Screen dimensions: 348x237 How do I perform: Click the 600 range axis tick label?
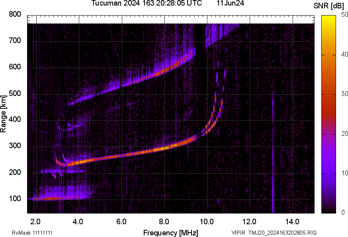tap(15, 67)
